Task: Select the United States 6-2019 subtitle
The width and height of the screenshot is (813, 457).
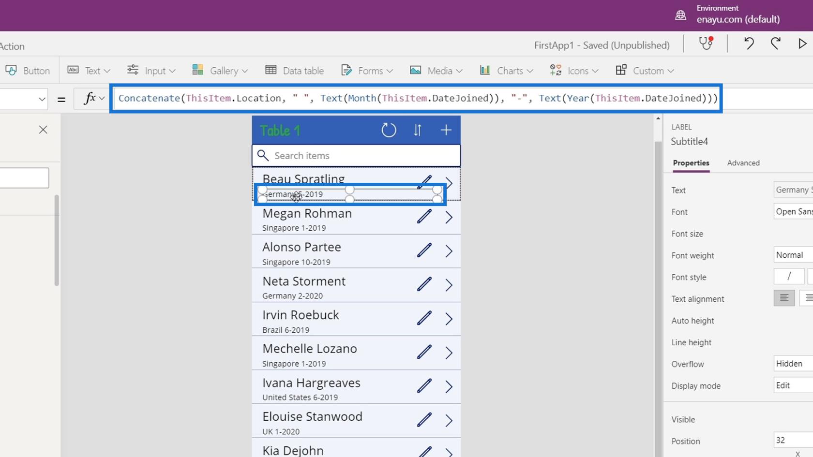Action: coord(300,398)
